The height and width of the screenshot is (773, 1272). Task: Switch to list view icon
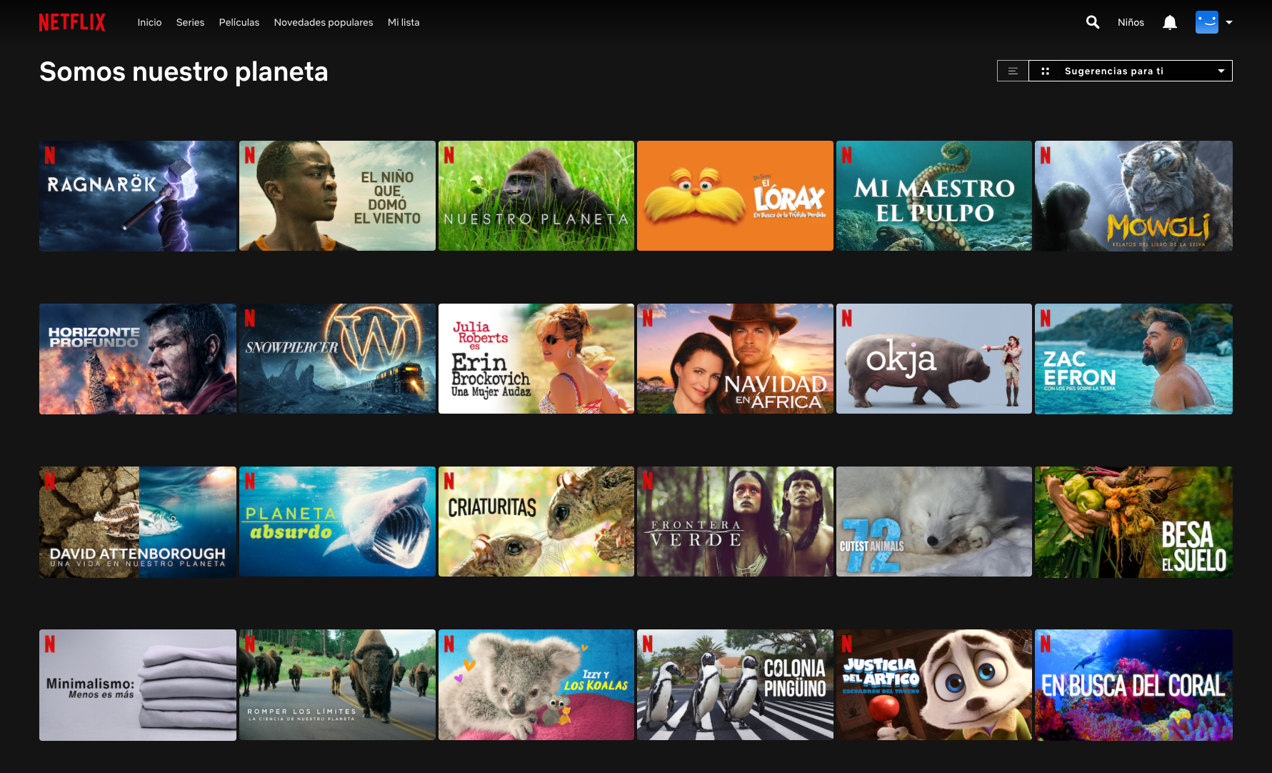click(1013, 71)
